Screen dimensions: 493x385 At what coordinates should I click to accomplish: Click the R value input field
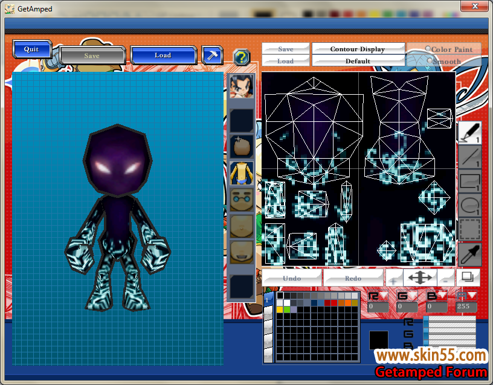point(378,307)
